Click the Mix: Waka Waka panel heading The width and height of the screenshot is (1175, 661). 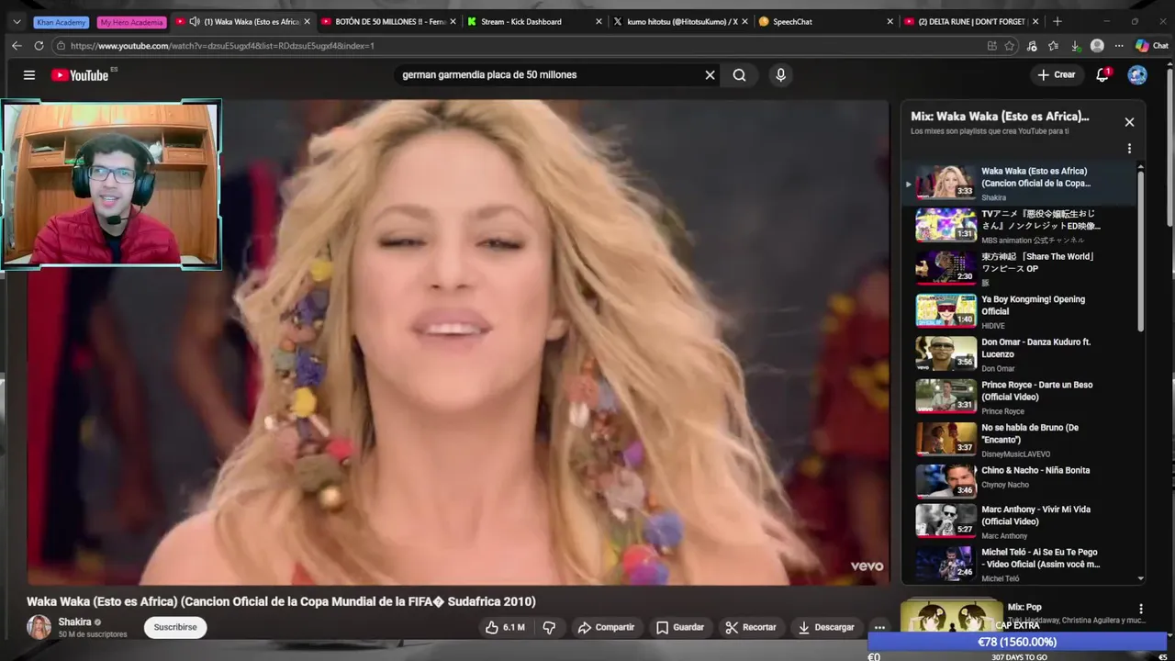pos(1000,117)
